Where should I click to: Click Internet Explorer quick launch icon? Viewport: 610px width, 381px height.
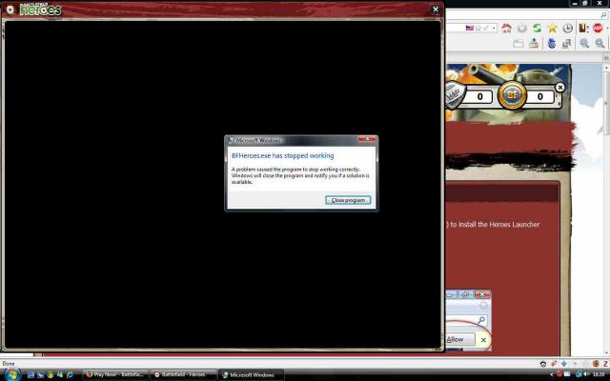coord(70,374)
